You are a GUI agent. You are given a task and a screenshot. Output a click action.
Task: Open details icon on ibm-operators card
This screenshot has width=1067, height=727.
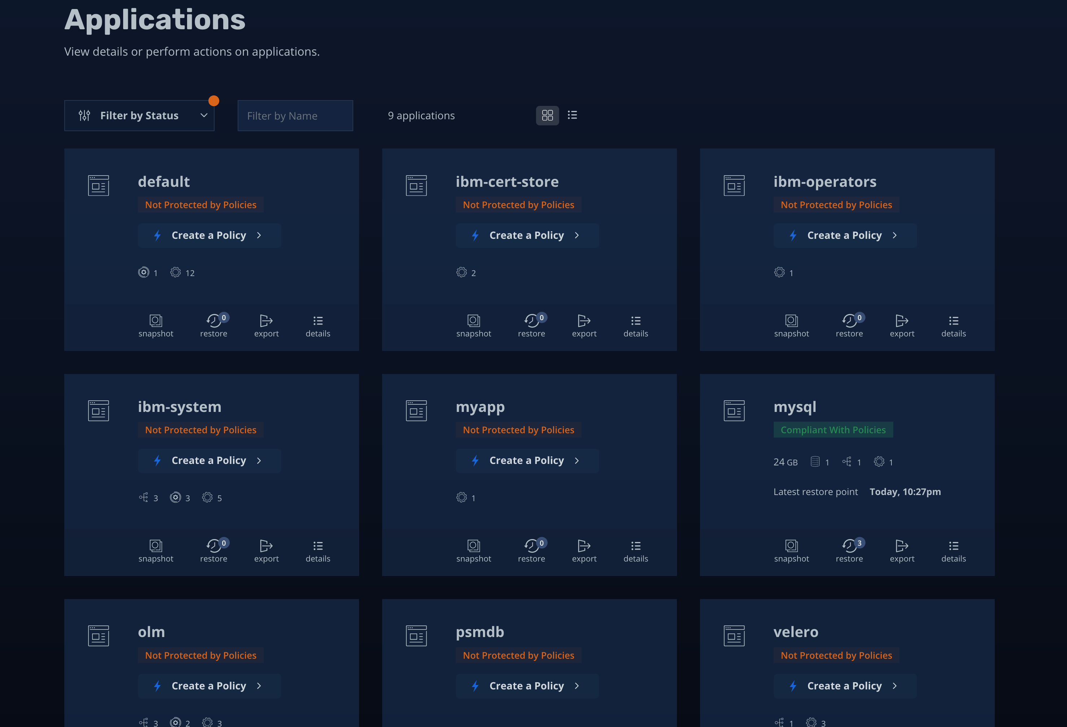pyautogui.click(x=953, y=321)
